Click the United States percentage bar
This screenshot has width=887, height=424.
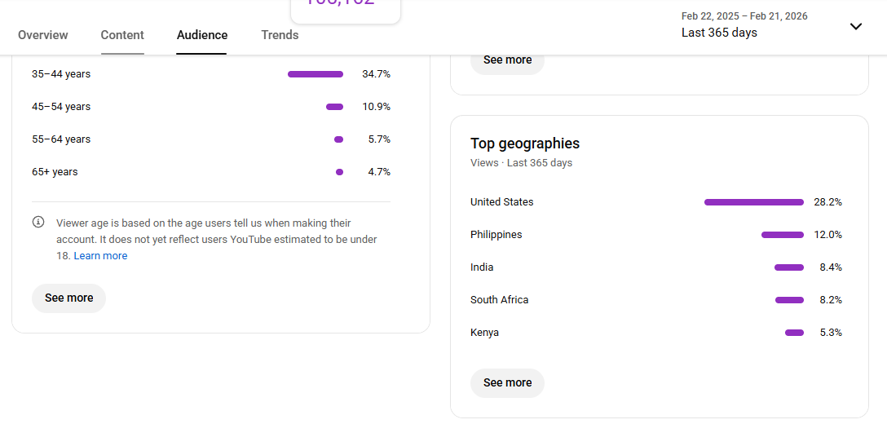[x=753, y=202]
